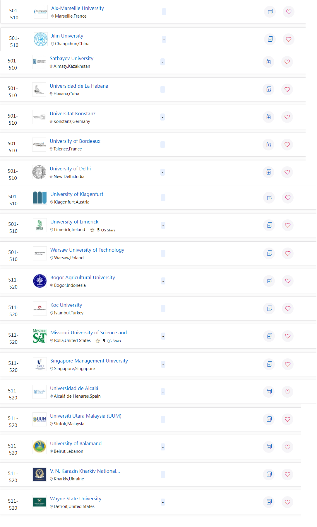Open Universidad de La Habana link
The height and width of the screenshot is (527, 317).
(x=79, y=86)
